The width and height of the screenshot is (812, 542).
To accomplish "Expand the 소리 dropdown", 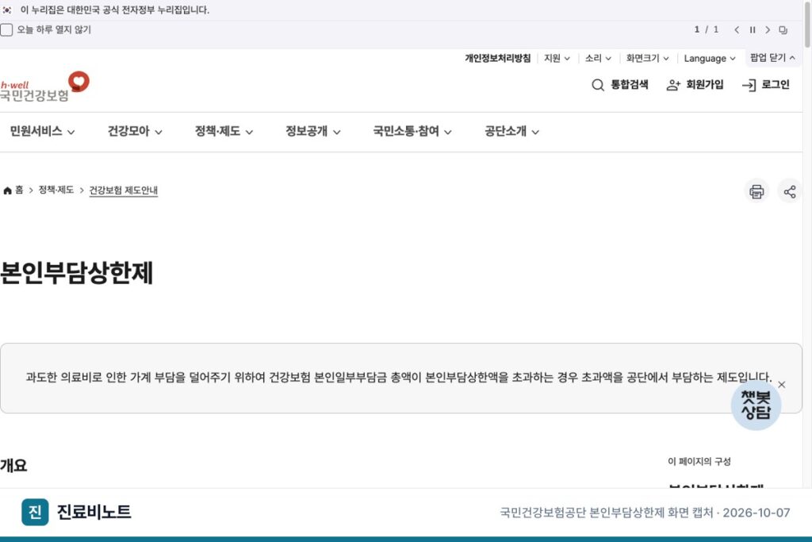I will tap(598, 58).
